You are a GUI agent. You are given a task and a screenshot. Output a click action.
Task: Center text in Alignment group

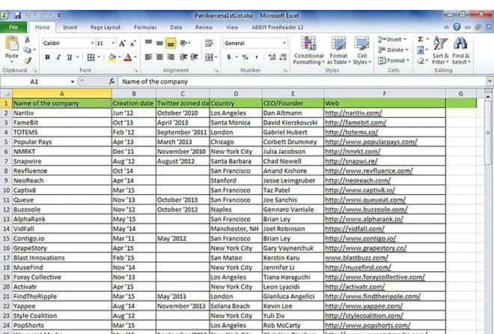160,57
